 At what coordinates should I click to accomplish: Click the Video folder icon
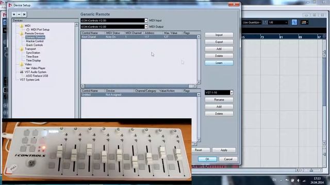click(22, 64)
